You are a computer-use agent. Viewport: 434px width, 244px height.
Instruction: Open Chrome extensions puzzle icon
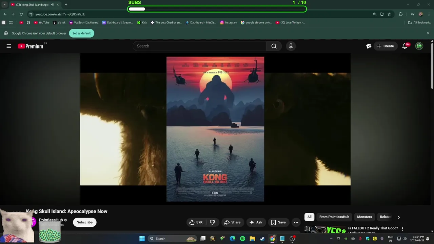[401, 14]
